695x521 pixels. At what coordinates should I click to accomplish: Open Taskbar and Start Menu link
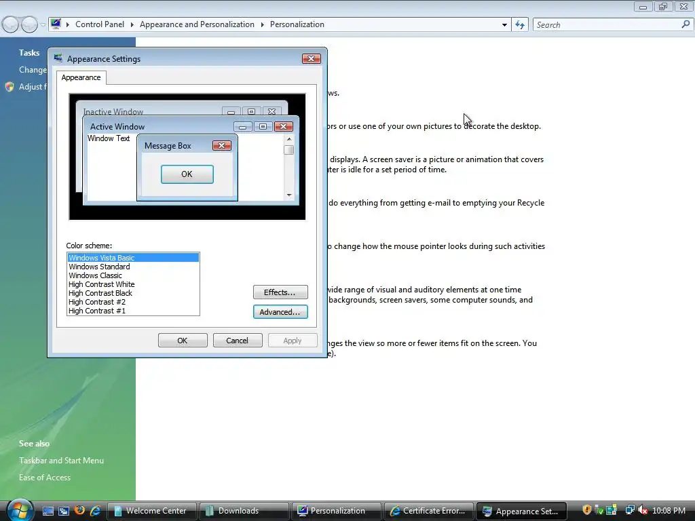pyautogui.click(x=61, y=461)
